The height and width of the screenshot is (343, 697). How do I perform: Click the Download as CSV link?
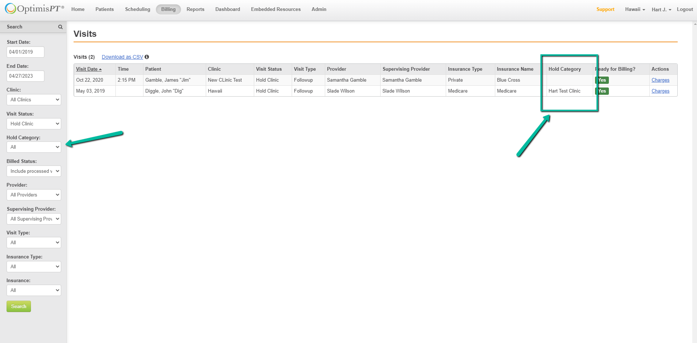122,57
